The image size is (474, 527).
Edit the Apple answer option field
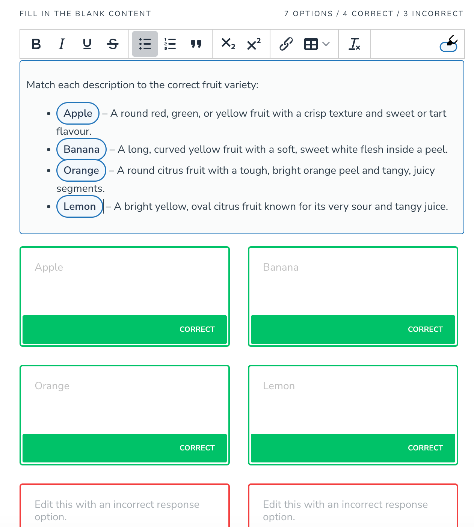(125, 282)
